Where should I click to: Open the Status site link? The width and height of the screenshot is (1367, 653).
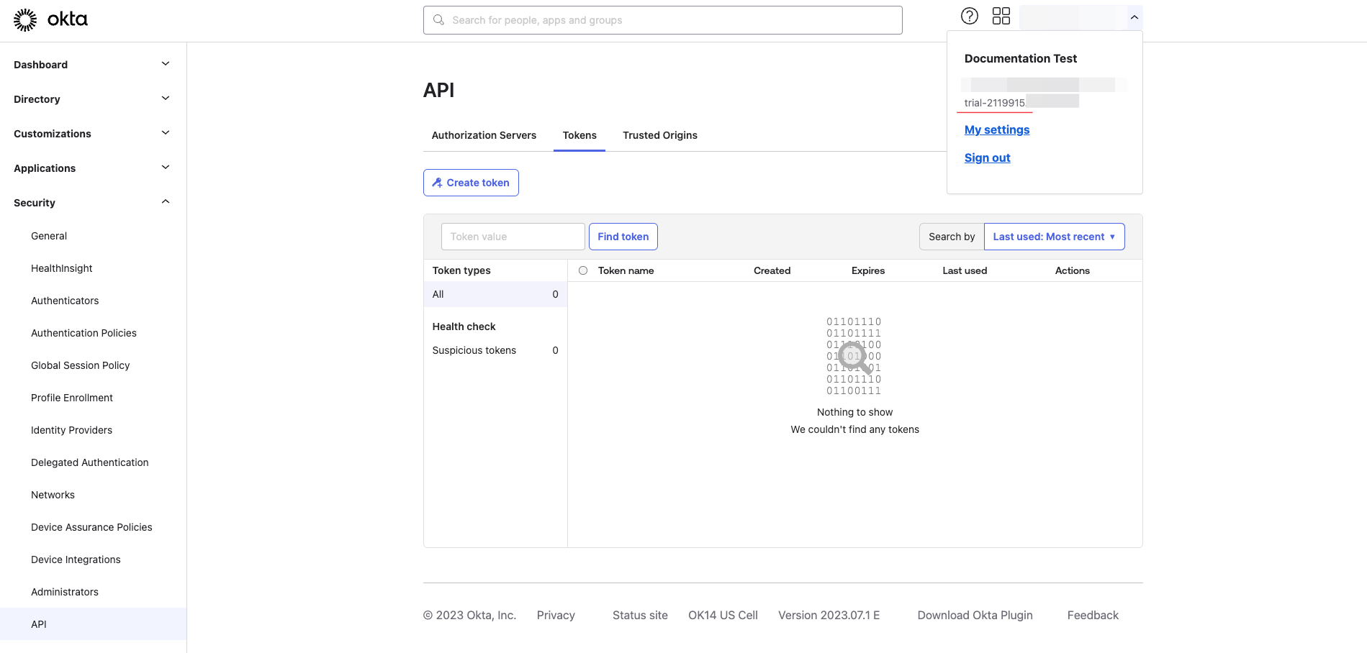click(x=640, y=615)
